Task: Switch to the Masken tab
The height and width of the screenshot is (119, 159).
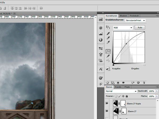Action: pyautogui.click(x=123, y=16)
